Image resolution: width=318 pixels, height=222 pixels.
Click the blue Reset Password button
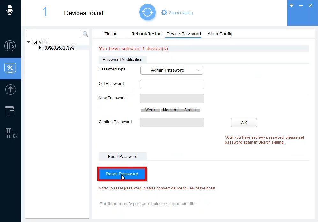[122, 174]
